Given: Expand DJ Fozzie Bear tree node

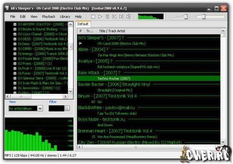Looking at the screenshot, I should pyautogui.click(x=15, y=59).
